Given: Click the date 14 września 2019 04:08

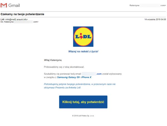Looking at the screenshot, I should tap(155, 20).
